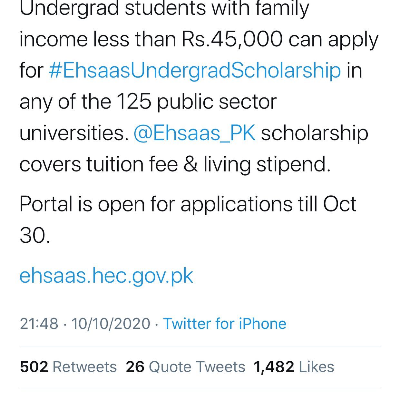Click the word 'universities.' before the mention
This screenshot has width=400, height=400.
tap(74, 133)
